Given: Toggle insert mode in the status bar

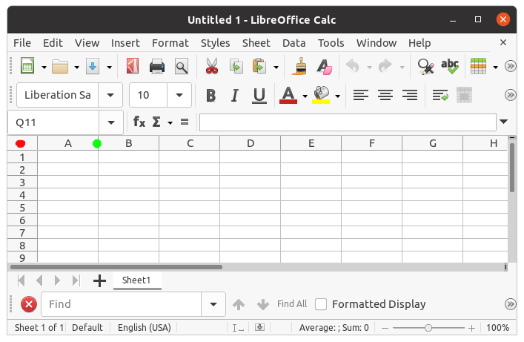Looking at the screenshot, I should pos(238,328).
